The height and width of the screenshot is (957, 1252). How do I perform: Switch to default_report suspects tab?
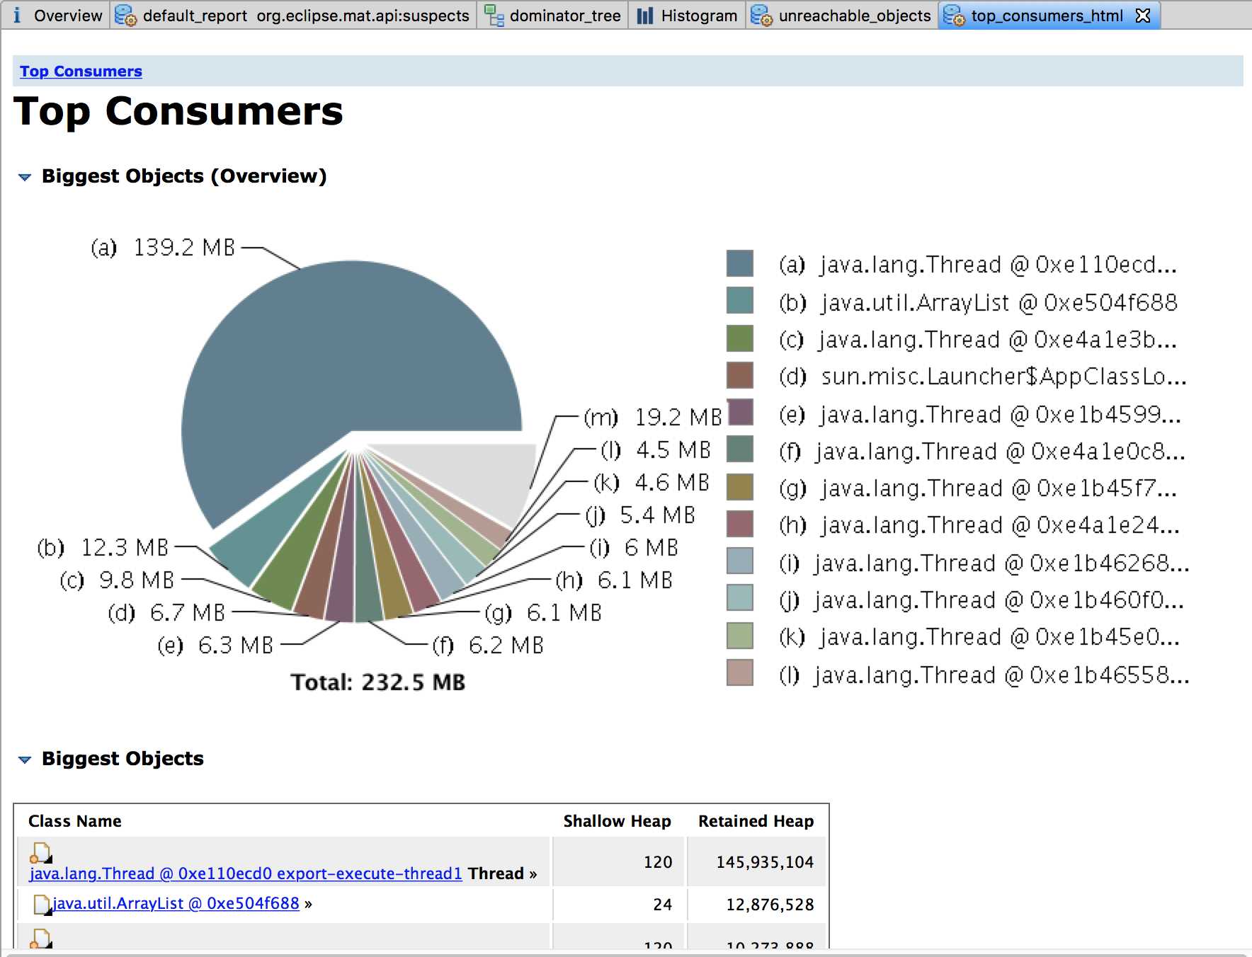click(x=293, y=16)
